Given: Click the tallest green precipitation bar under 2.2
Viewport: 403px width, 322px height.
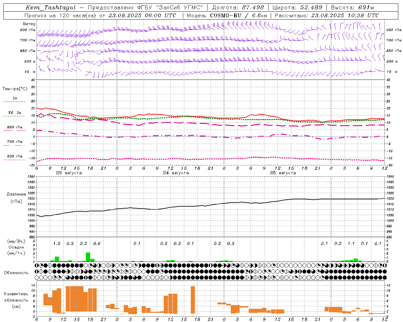Looking at the screenshot, I should point(88,257).
